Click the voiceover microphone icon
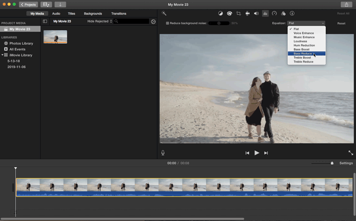The image size is (356, 221). tap(163, 153)
